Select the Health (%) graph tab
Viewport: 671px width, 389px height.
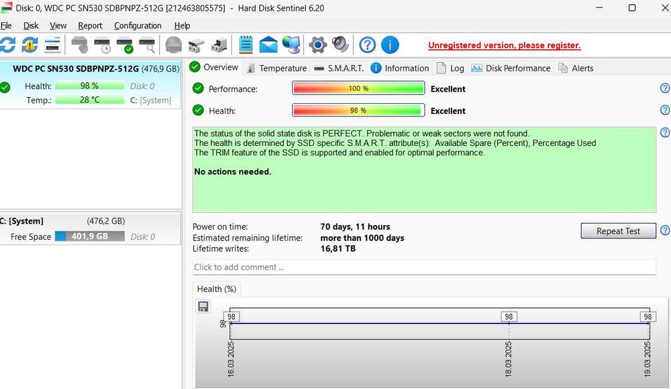(217, 289)
